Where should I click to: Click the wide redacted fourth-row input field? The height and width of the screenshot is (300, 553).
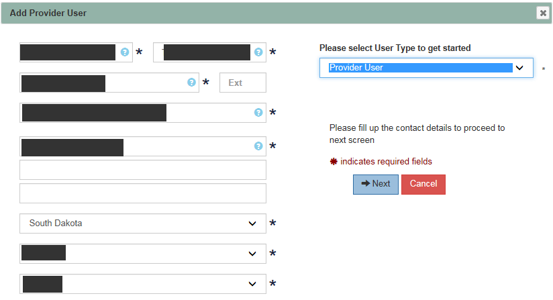pyautogui.click(x=143, y=113)
